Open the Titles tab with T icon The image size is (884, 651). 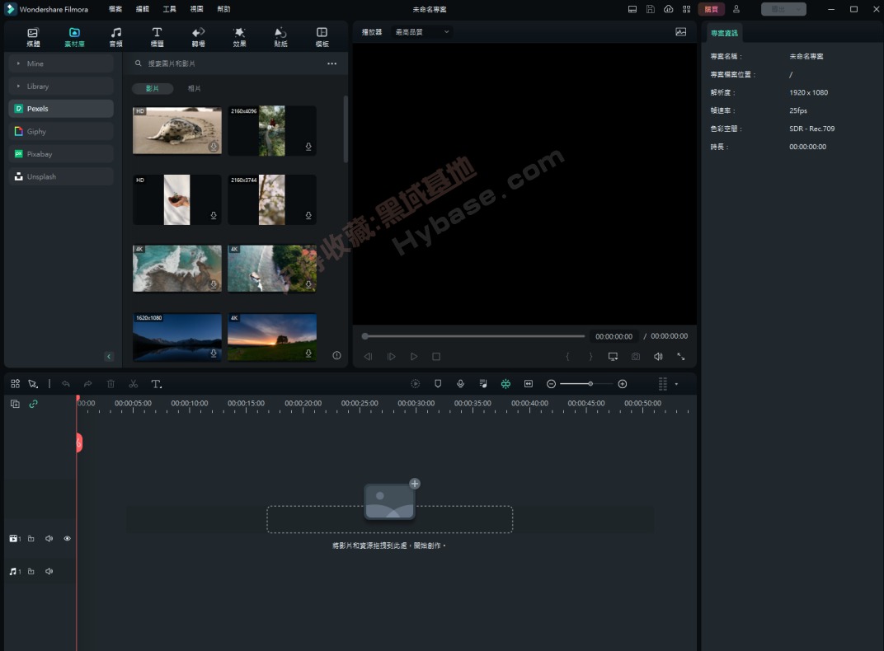(157, 36)
